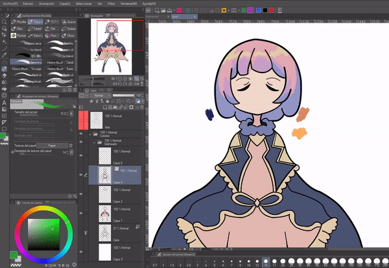Screen dimensions: 389x268
Task: Open the Paper texture selector
Action: point(52,146)
